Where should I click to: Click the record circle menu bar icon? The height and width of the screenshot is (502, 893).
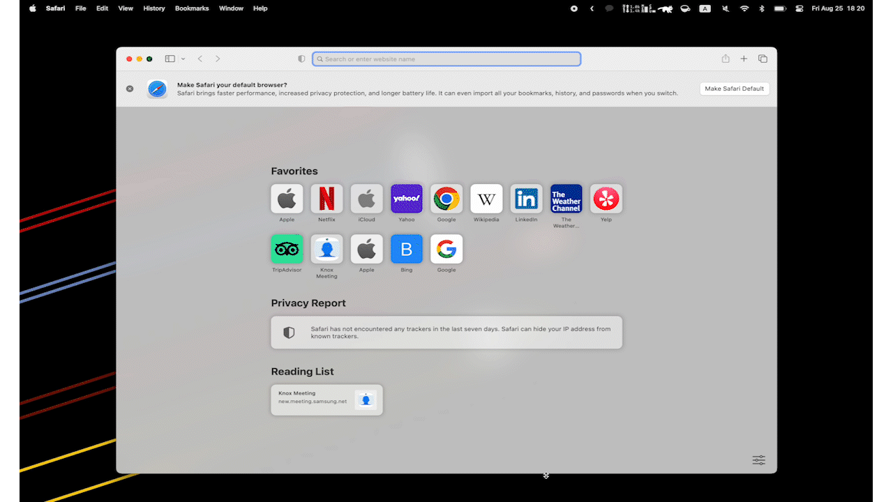tap(574, 8)
